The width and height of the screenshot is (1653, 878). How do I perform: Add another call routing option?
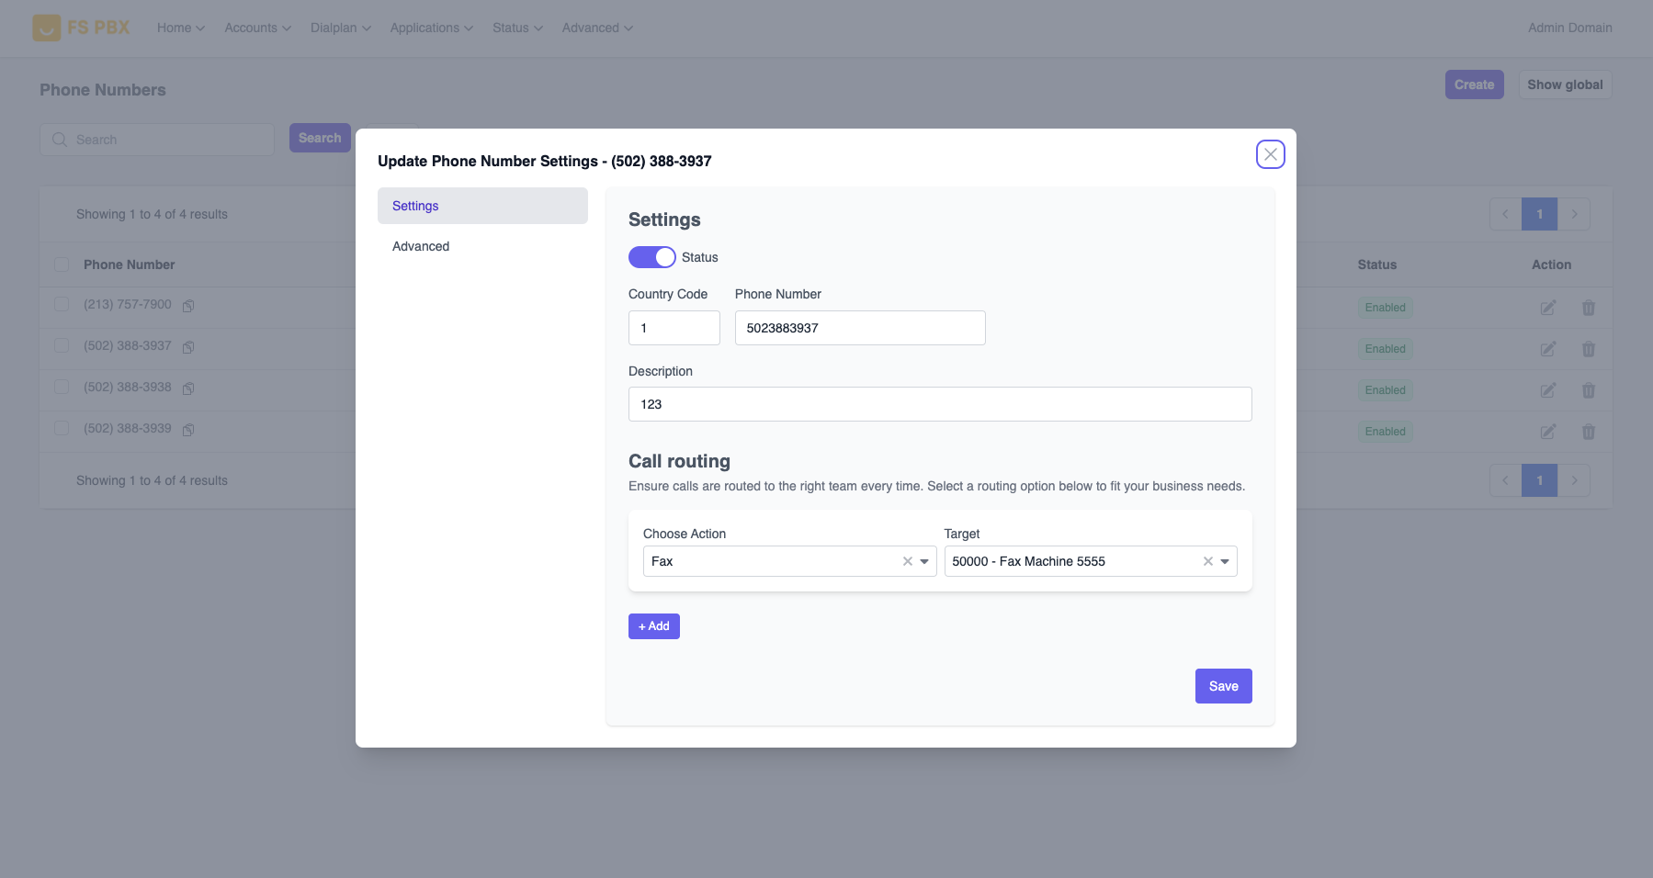coord(653,626)
